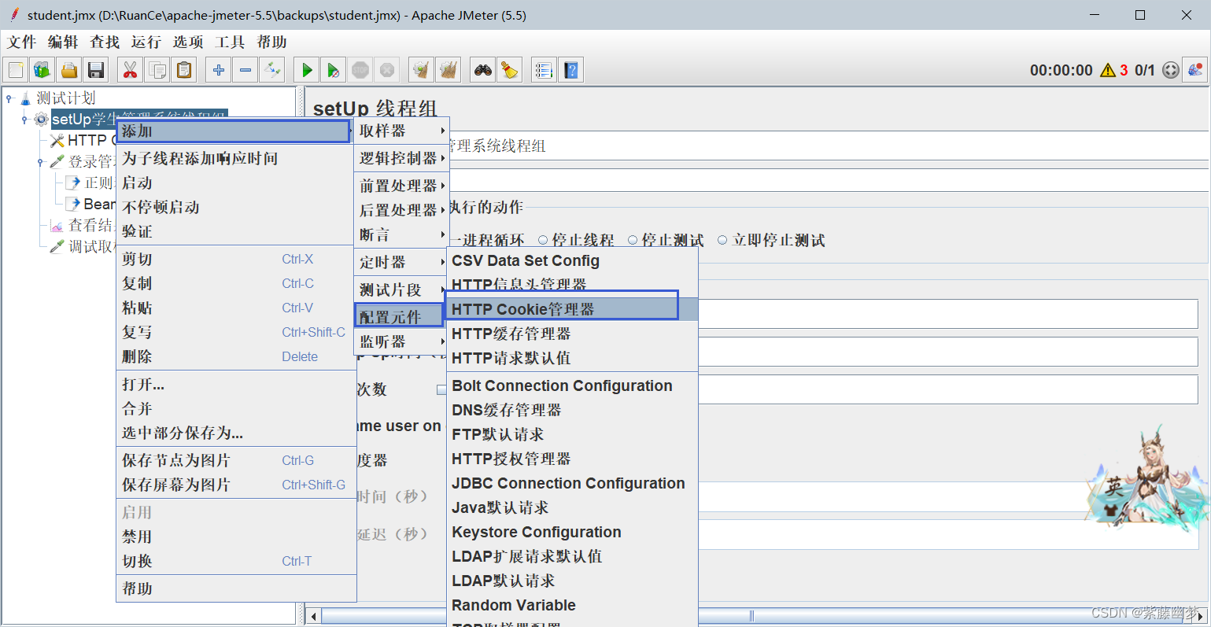Screen dimensions: 1211x627
Task: Save the test plan with disk icon
Action: pos(94,69)
